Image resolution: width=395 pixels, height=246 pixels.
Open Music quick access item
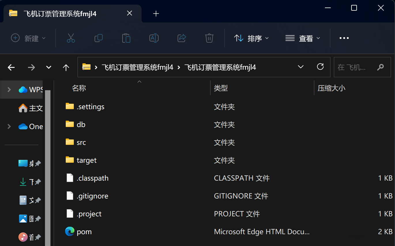(x=26, y=237)
